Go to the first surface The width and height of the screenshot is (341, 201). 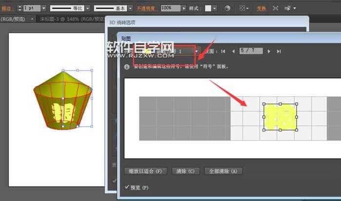pyautogui.click(x=223, y=51)
